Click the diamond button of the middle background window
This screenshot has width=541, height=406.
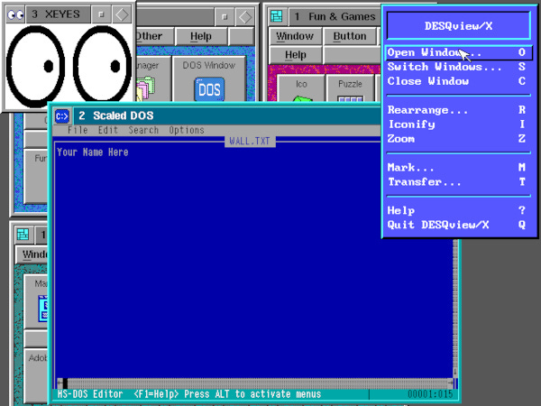click(x=245, y=16)
